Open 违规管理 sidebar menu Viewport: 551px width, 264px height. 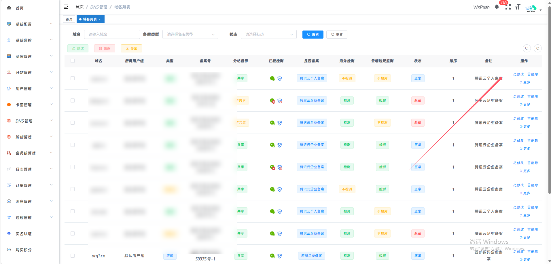(29, 218)
